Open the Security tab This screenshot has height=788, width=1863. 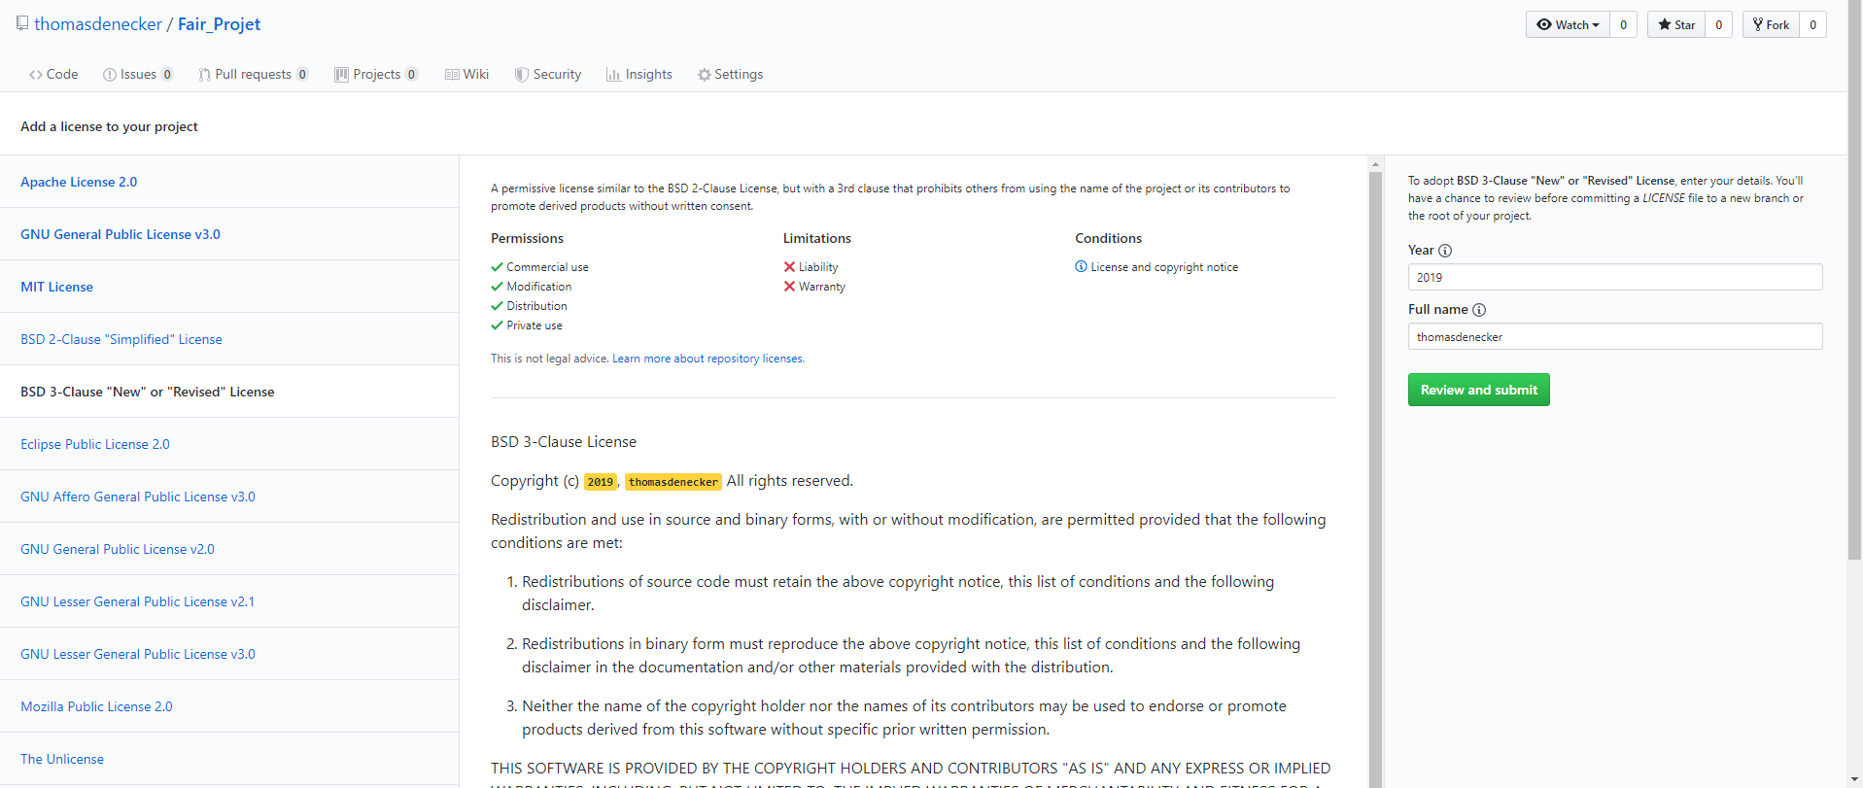548,75
